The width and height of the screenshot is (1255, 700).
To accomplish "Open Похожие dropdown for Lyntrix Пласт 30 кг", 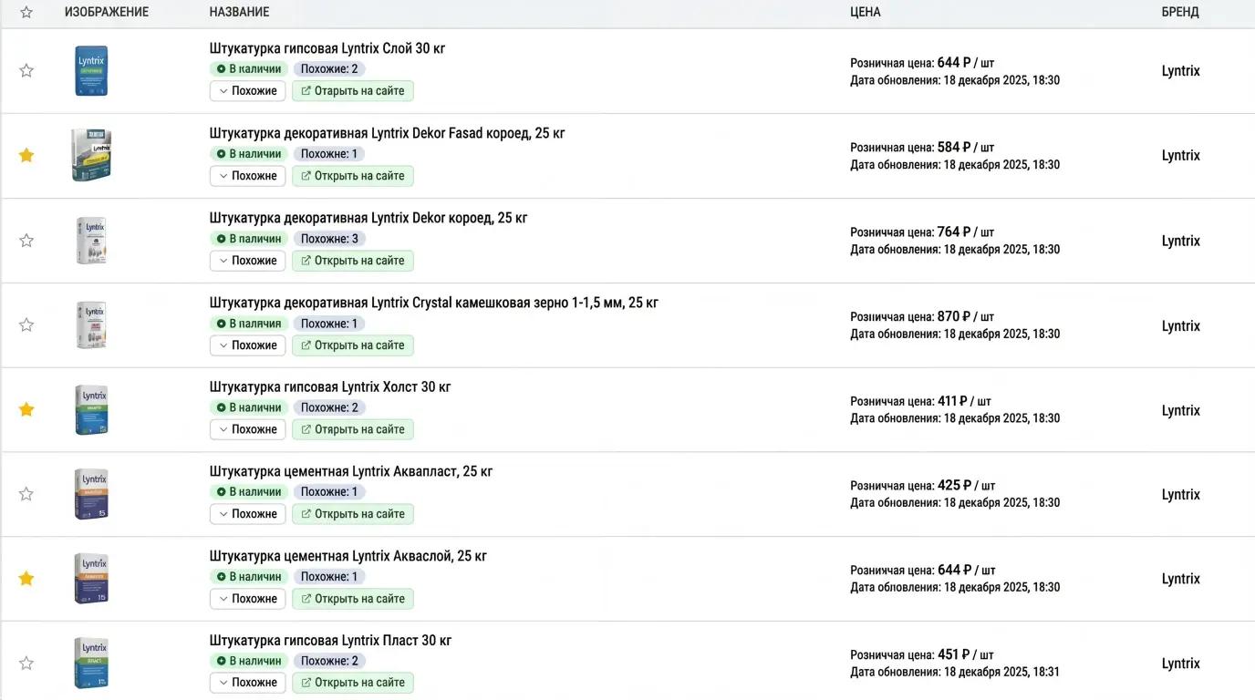I will pyautogui.click(x=247, y=683).
